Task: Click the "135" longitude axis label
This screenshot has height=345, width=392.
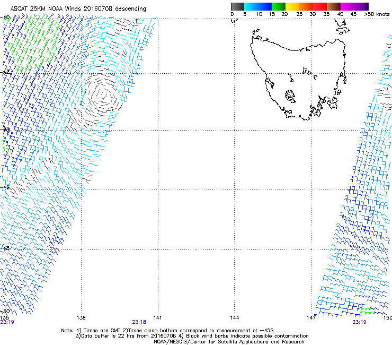Action: tap(4, 318)
